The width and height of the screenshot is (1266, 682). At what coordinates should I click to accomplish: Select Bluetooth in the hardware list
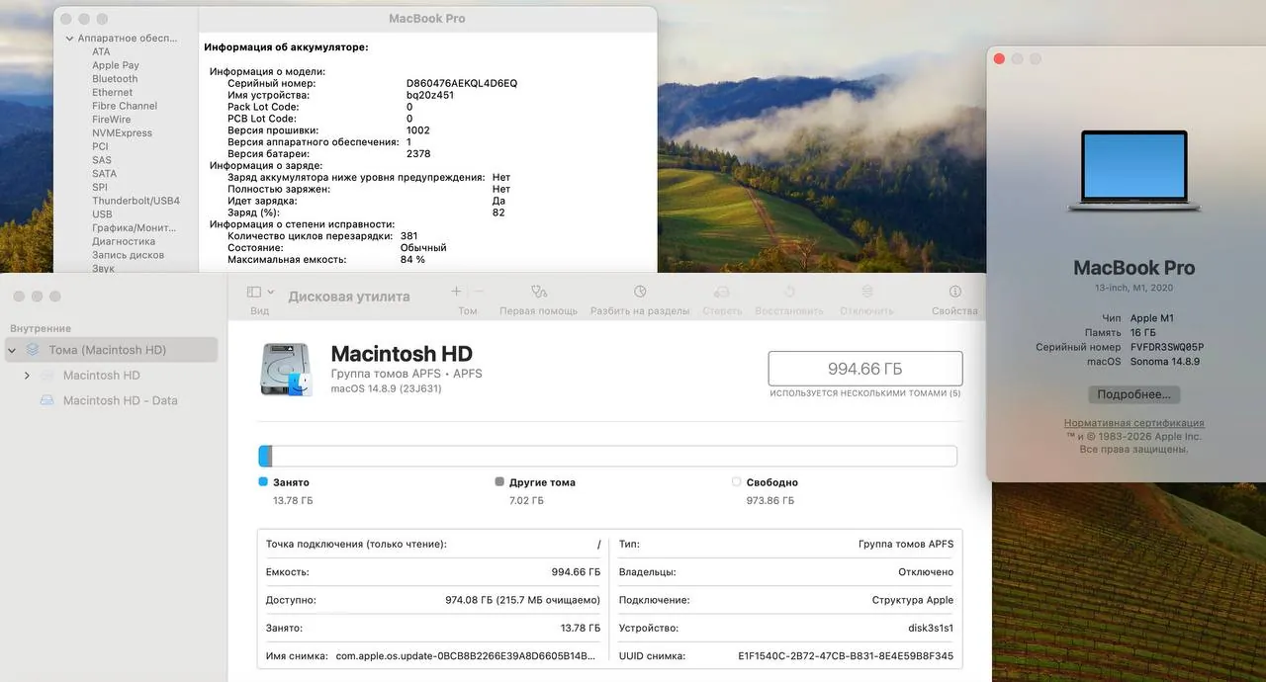pyautogui.click(x=115, y=79)
